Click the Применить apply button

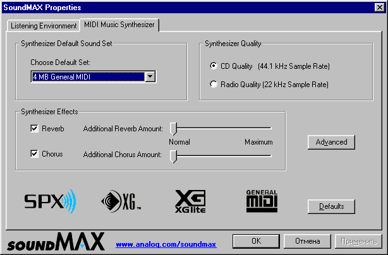tap(358, 241)
